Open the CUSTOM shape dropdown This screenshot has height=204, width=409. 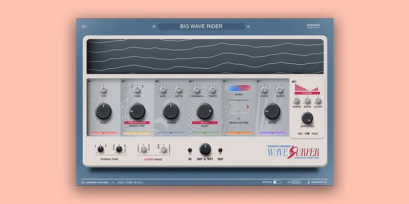[x=307, y=93]
